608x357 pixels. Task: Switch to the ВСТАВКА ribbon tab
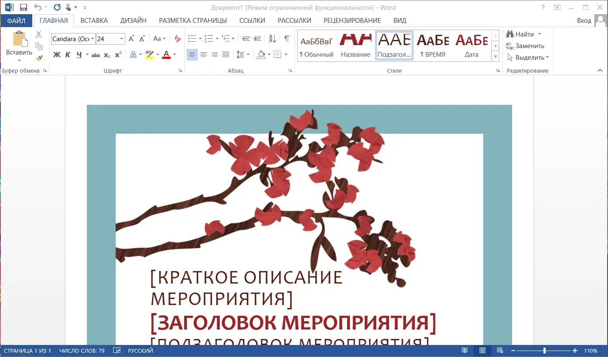[94, 20]
